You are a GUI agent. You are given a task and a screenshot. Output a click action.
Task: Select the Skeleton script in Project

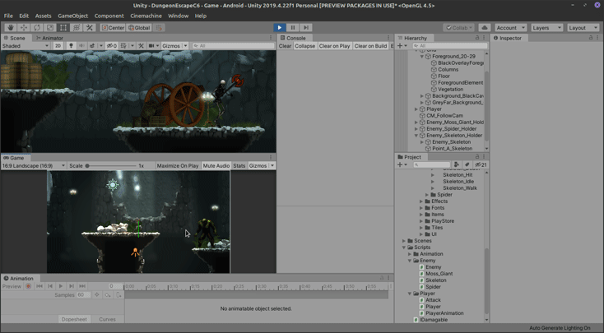click(435, 280)
